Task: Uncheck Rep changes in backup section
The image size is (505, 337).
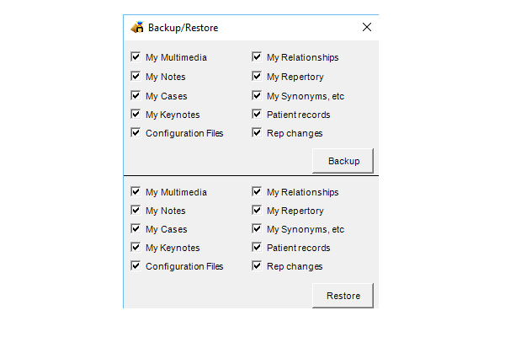Action: pos(257,133)
